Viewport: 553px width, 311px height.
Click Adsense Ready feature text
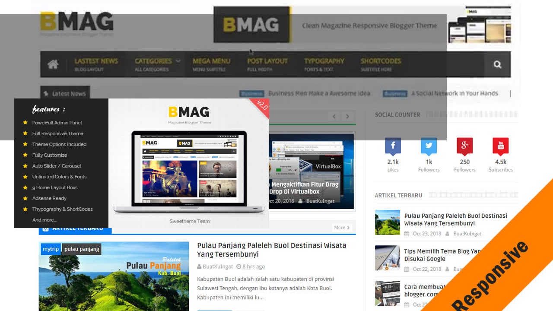coord(49,198)
